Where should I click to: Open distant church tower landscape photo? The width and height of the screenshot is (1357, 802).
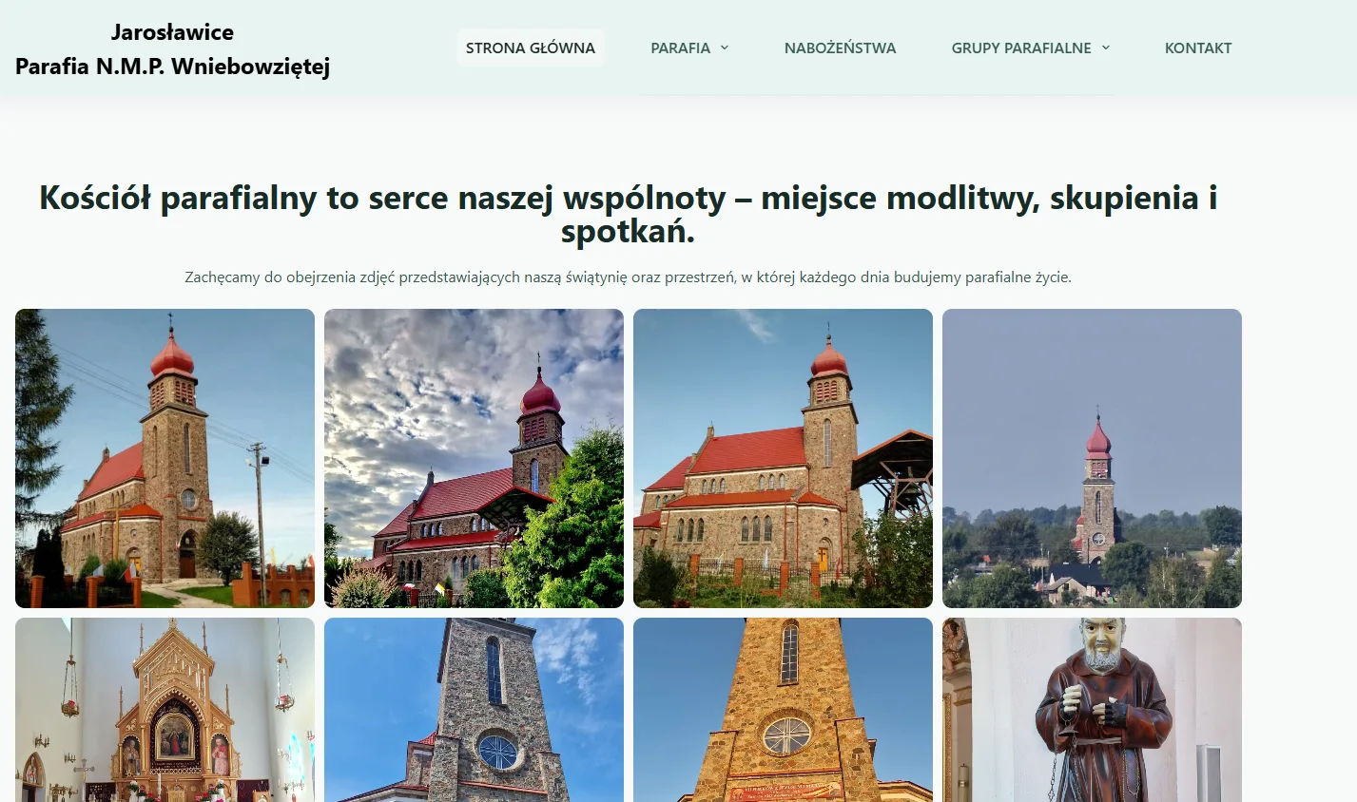tap(1092, 458)
